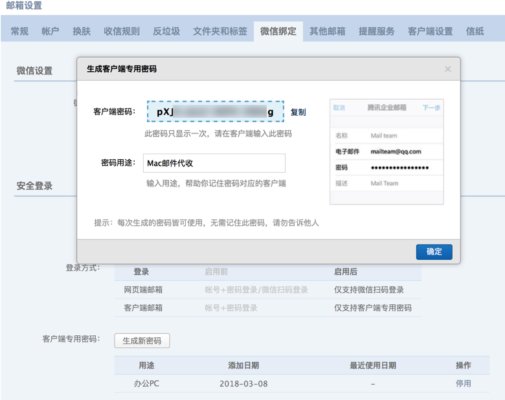
Task: Go to the 客户端设置 tab
Action: [x=431, y=31]
